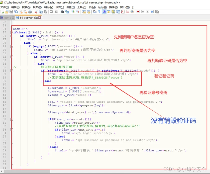Click the New file toolbar icon
The width and height of the screenshot is (210, 174).
tap(2, 12)
